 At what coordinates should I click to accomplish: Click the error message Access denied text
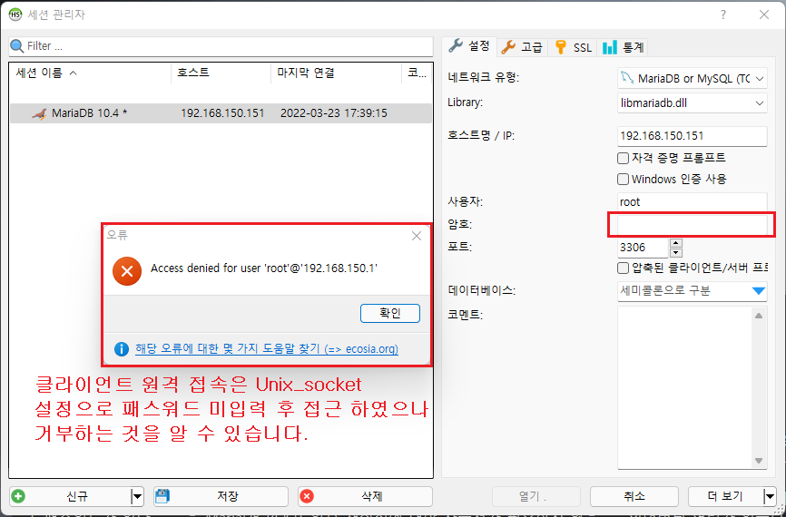tap(264, 268)
